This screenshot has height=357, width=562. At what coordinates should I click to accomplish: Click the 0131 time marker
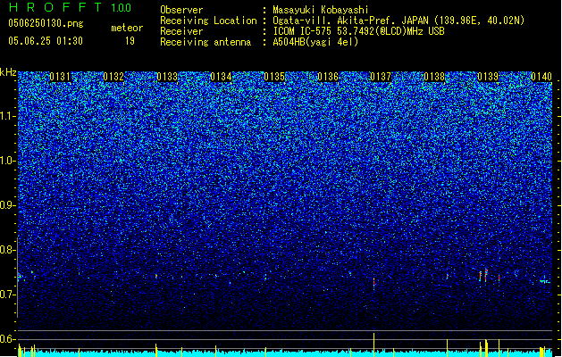[x=60, y=77]
